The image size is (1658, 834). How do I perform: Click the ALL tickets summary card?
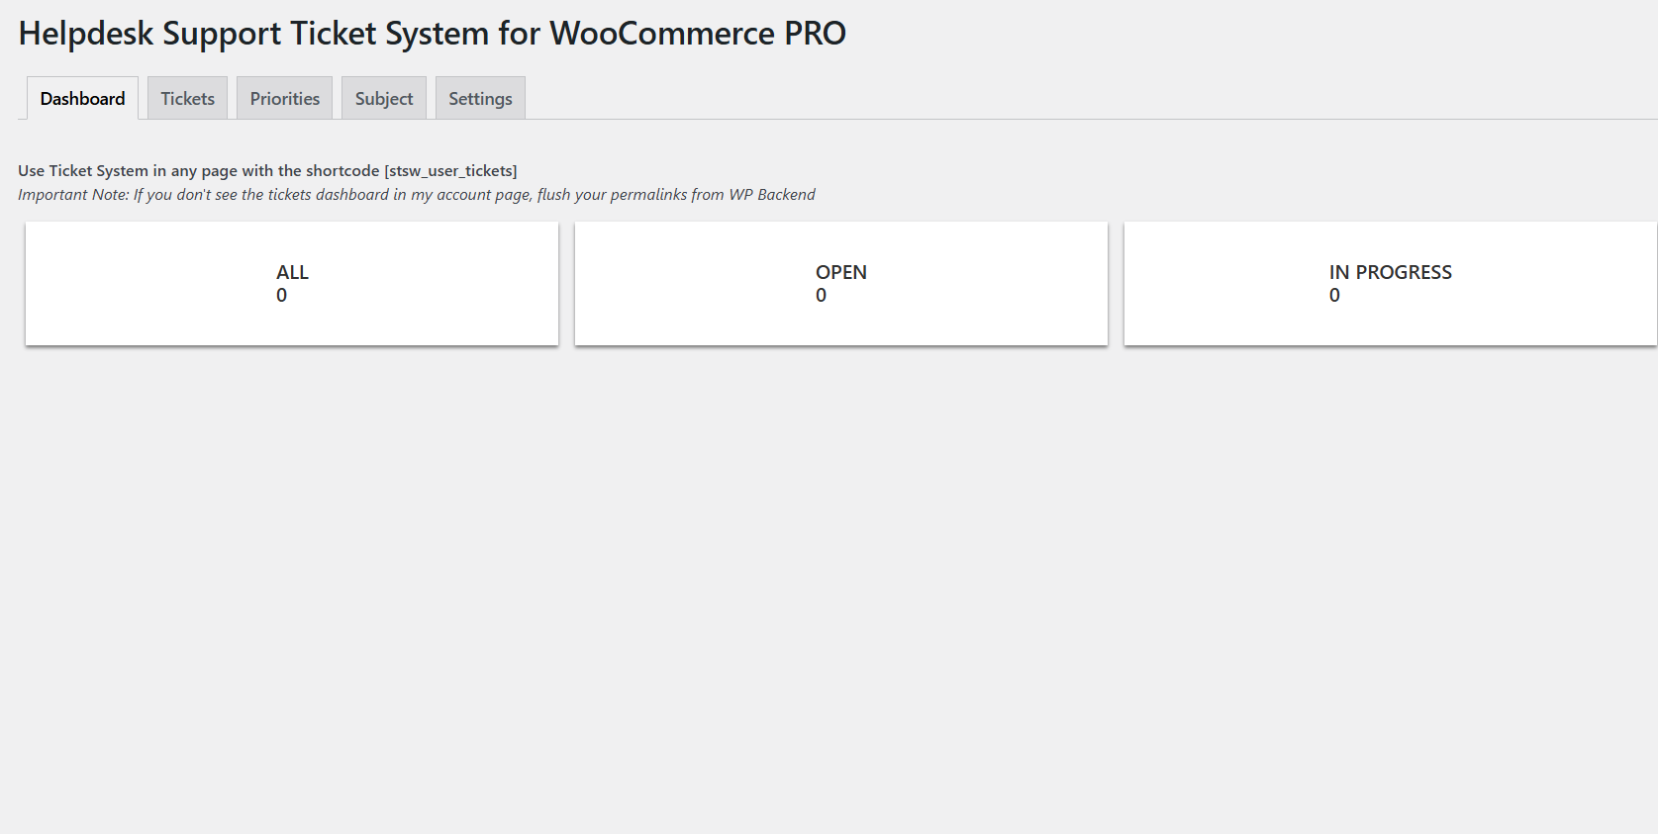pos(291,283)
